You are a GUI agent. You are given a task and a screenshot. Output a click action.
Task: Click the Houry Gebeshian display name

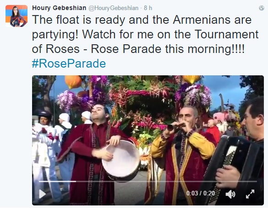tap(59, 8)
